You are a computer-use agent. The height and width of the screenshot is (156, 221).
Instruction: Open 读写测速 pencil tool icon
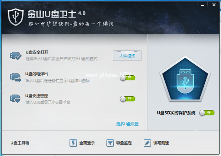(147, 143)
